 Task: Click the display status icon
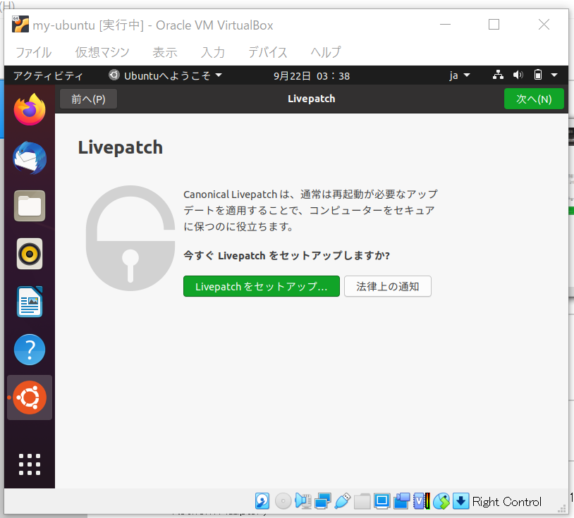381,501
